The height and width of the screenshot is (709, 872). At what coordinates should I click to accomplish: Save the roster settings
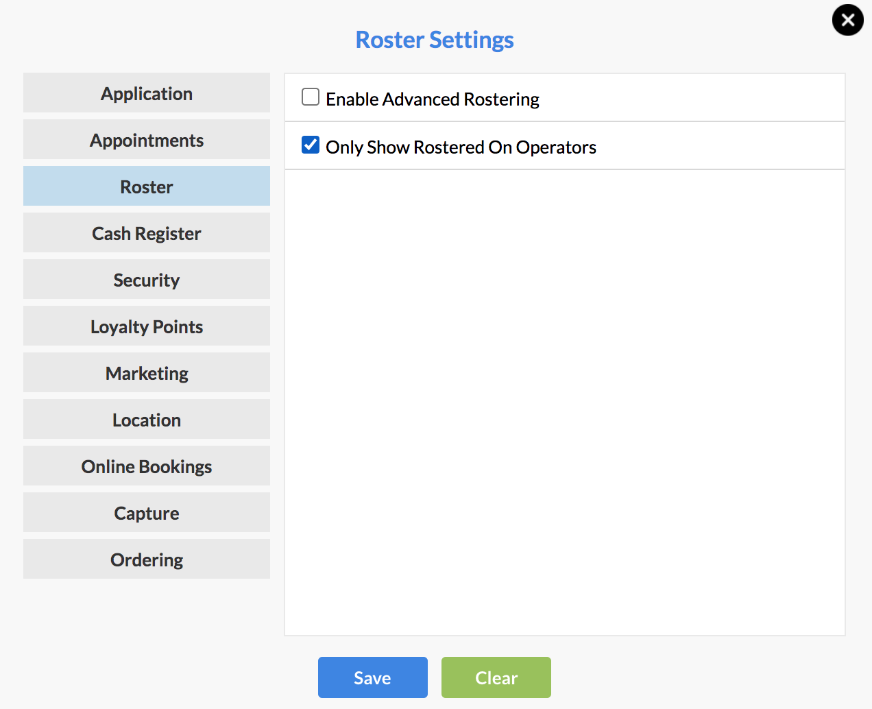(x=373, y=677)
